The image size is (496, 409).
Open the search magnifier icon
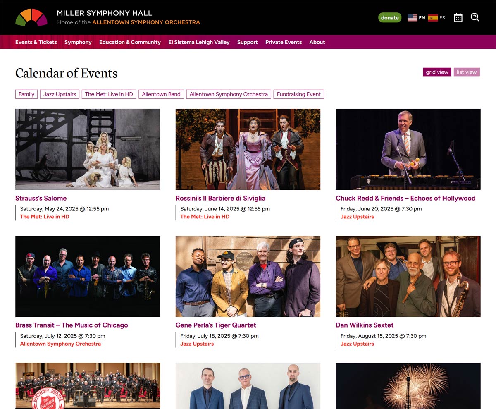475,17
